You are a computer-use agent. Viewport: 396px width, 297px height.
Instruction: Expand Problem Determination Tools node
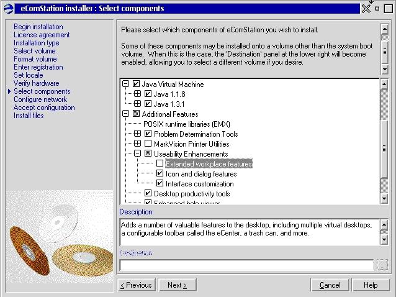(137, 134)
